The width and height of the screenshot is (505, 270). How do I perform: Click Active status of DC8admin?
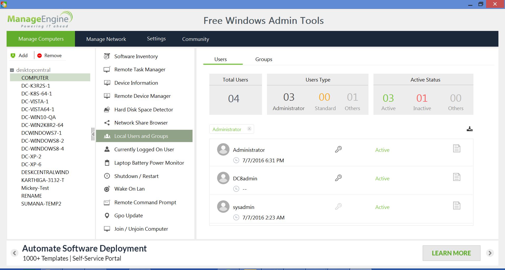382,179
